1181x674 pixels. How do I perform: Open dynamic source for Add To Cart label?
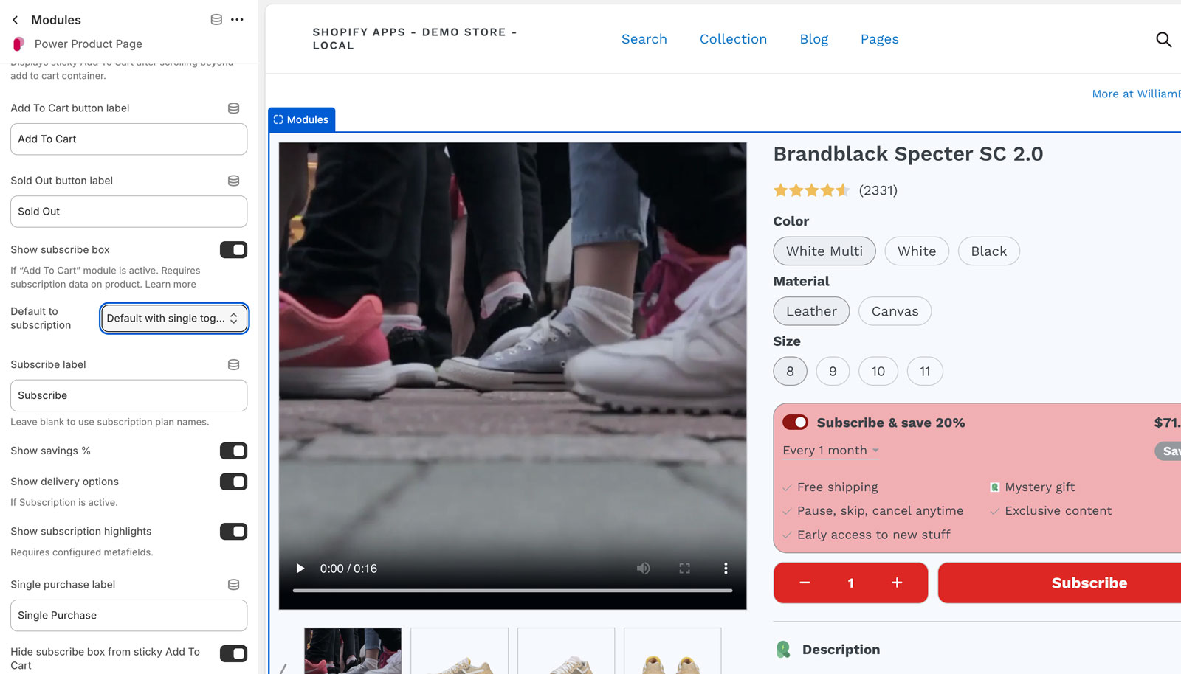pyautogui.click(x=233, y=108)
